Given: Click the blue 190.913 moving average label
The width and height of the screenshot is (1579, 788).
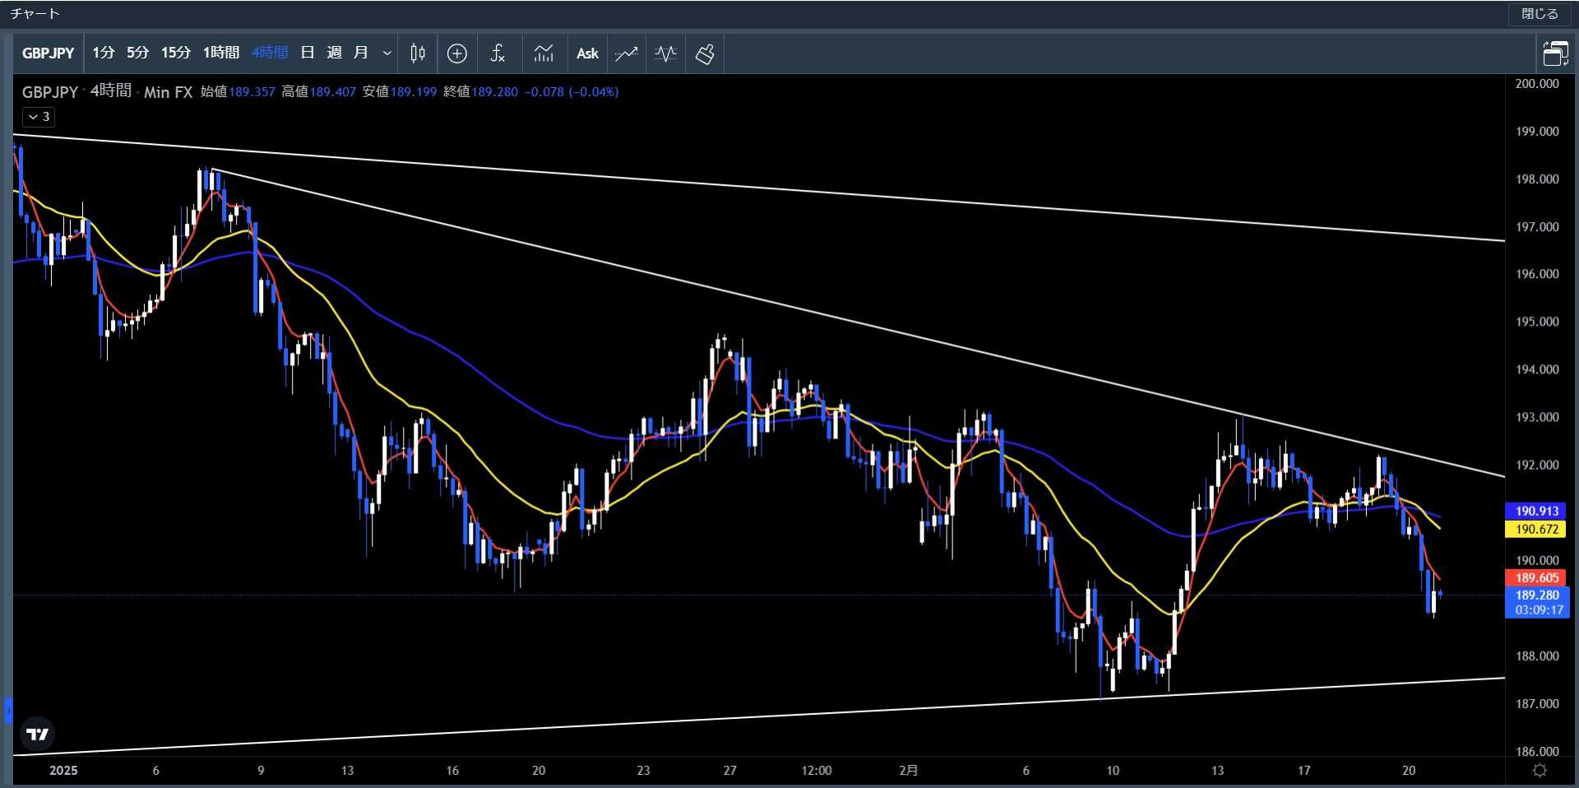Looking at the screenshot, I should pyautogui.click(x=1536, y=511).
